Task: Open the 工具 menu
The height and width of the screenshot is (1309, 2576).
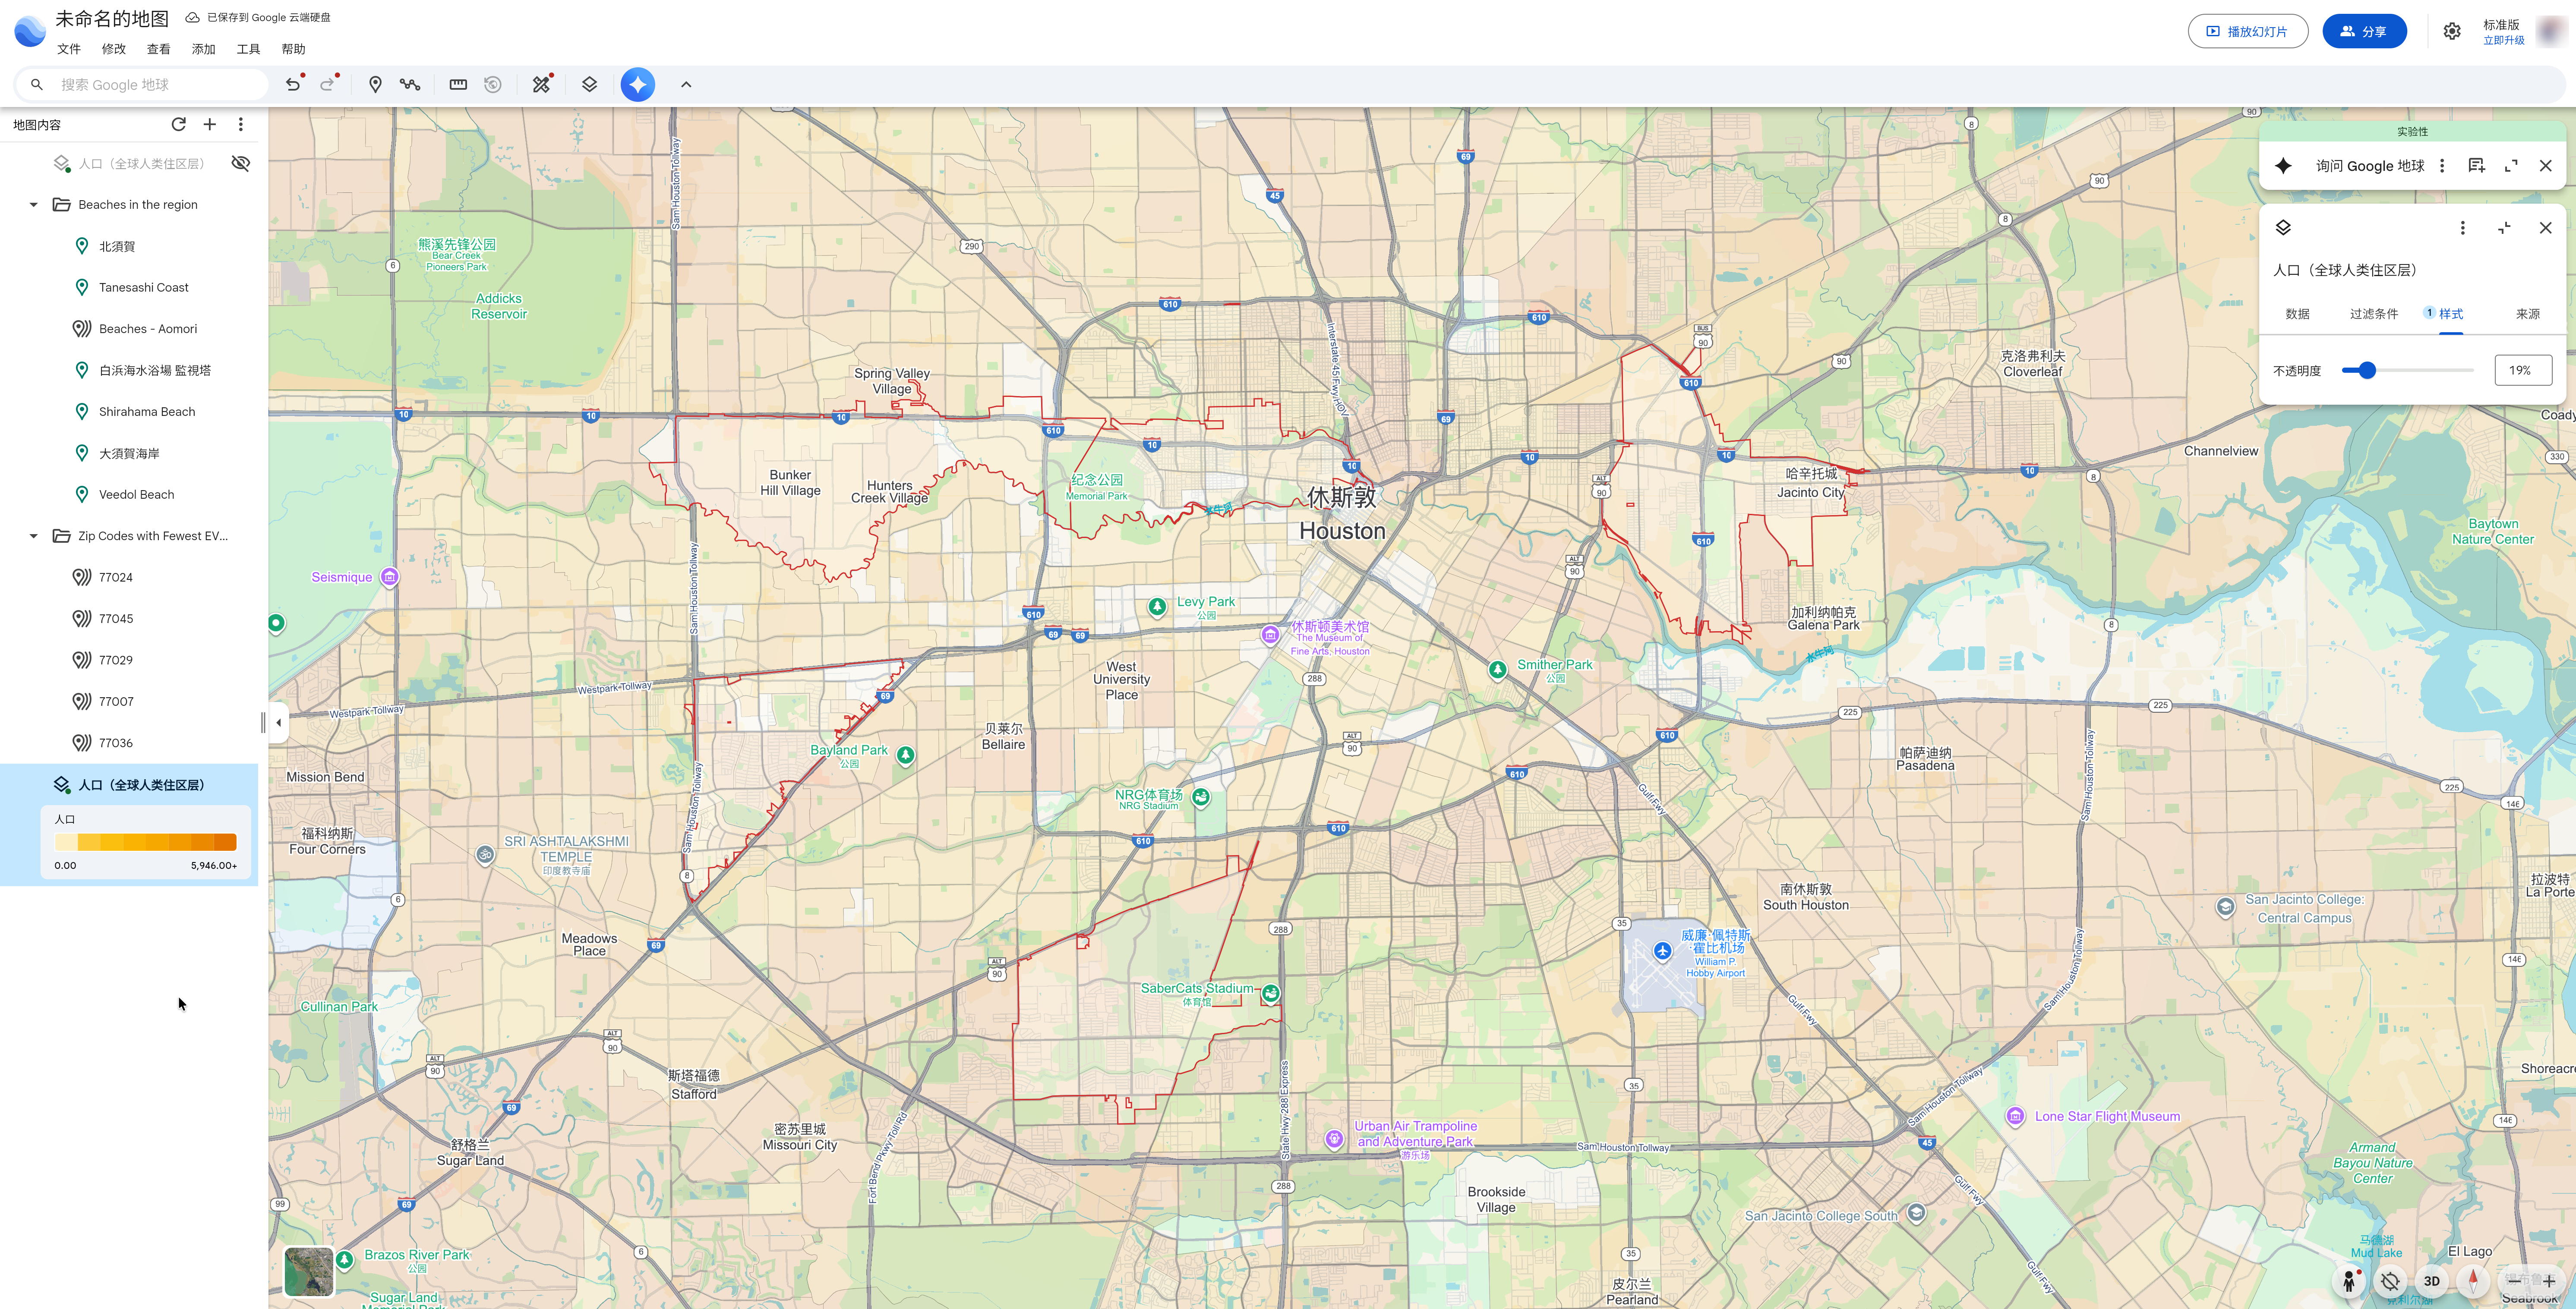Action: pos(248,49)
